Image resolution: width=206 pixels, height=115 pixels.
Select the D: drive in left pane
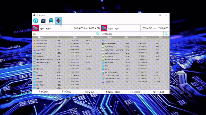coord(42,28)
